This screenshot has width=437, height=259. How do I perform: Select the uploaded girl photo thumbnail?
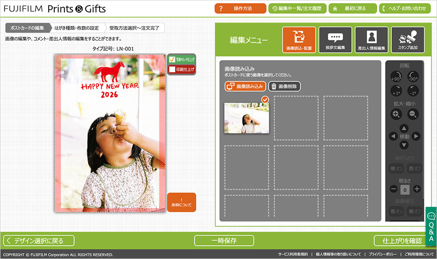point(246,118)
